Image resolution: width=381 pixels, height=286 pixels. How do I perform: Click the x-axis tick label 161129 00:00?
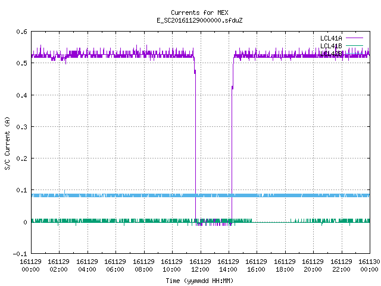coord(30,266)
